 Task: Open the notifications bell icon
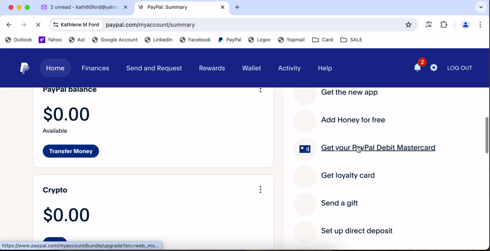417,68
